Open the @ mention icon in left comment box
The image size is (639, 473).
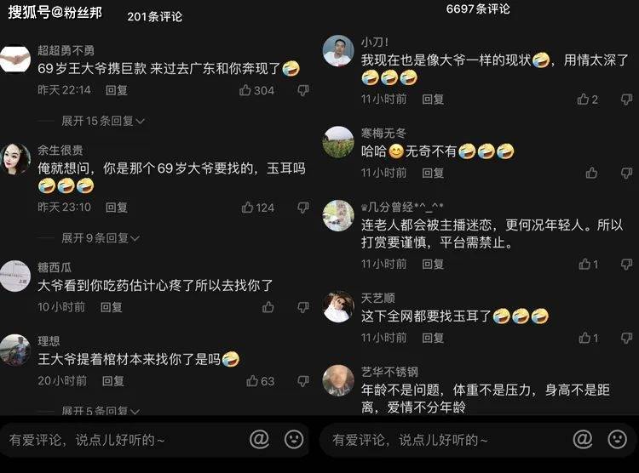(259, 439)
